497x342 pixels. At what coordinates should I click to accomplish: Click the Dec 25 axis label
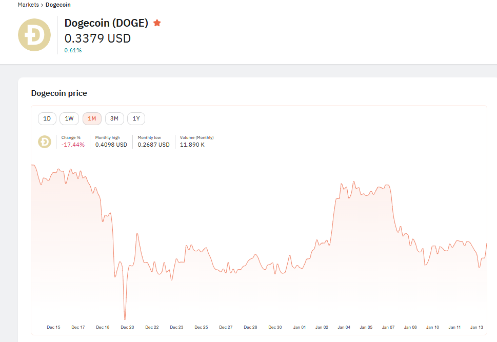tap(201, 327)
